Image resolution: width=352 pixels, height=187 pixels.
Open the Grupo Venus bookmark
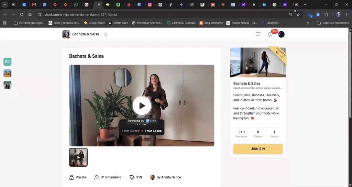coord(94,23)
